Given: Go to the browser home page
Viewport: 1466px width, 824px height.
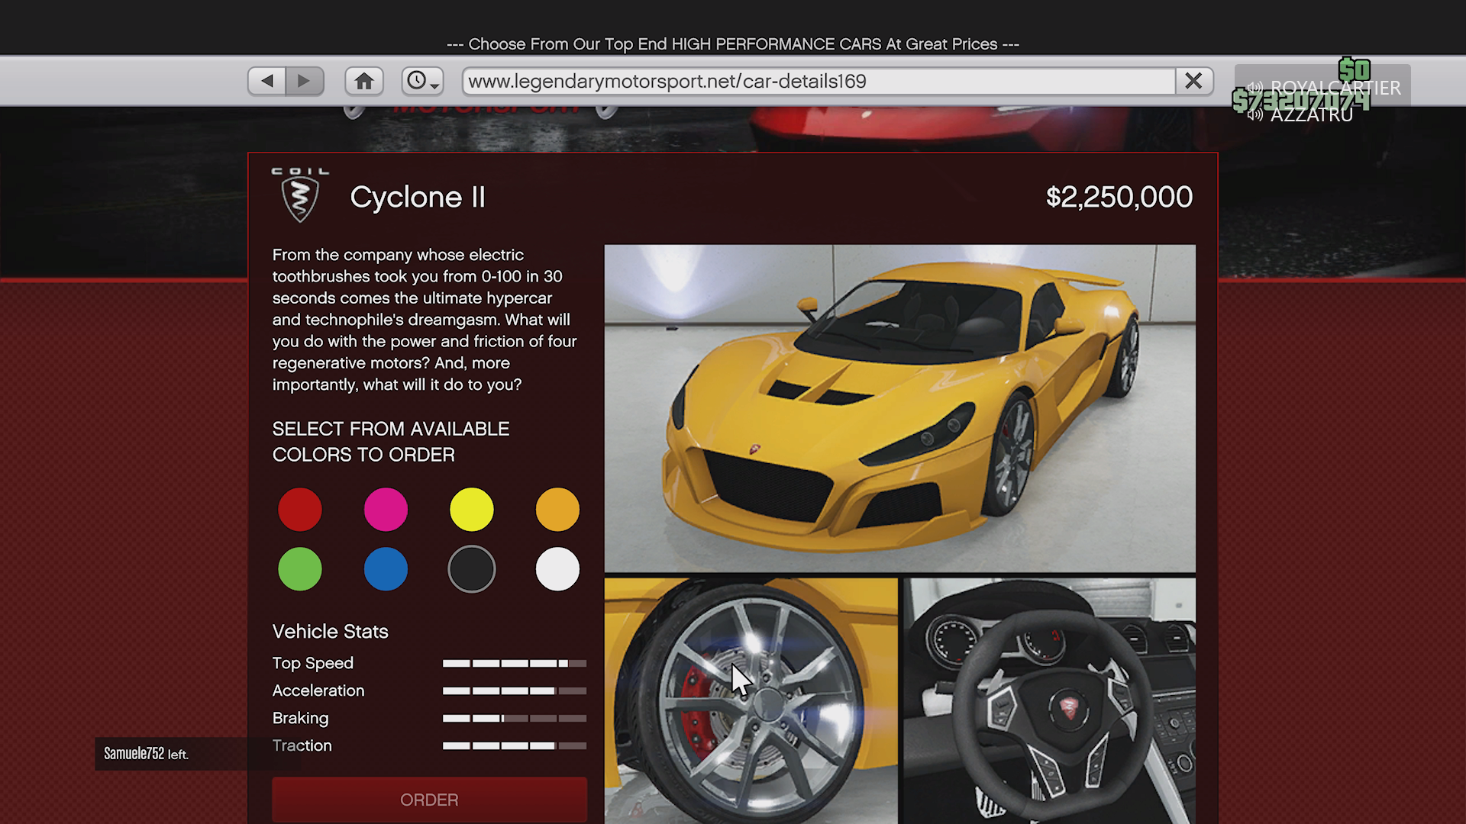Looking at the screenshot, I should 364,81.
